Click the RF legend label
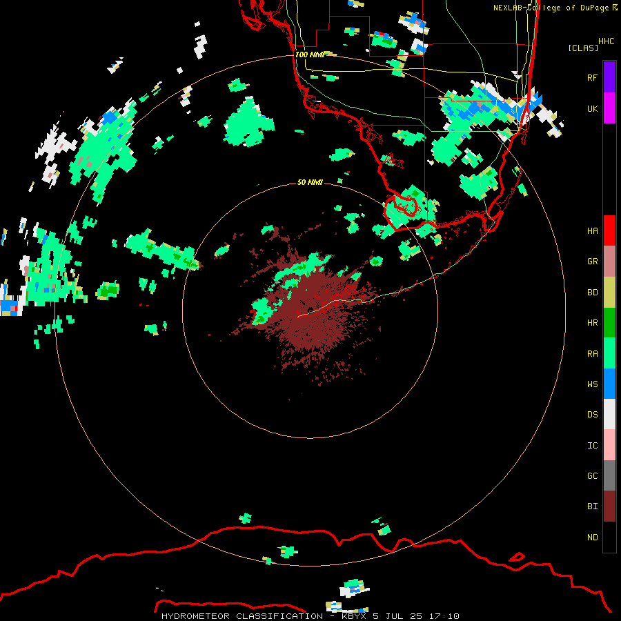 pyautogui.click(x=592, y=77)
